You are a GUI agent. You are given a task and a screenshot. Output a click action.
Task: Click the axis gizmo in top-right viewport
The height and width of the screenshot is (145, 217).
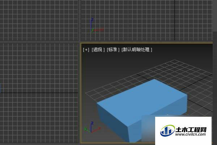tap(97, 25)
